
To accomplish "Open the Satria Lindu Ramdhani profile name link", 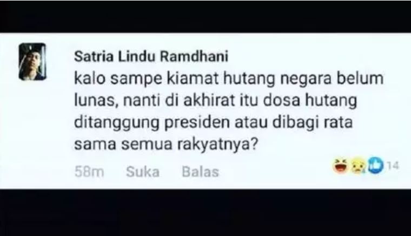I will (151, 56).
